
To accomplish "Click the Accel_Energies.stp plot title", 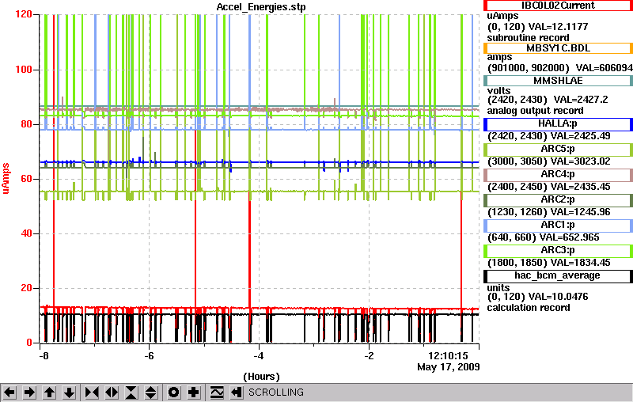I will tap(261, 7).
